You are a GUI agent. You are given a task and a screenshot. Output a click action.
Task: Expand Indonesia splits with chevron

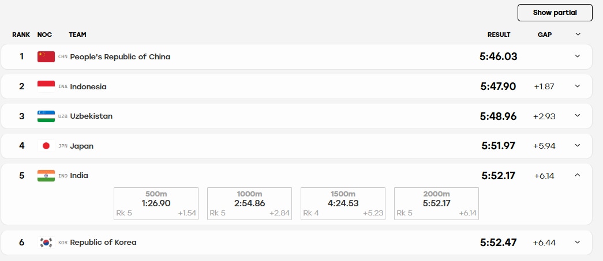tap(577, 86)
